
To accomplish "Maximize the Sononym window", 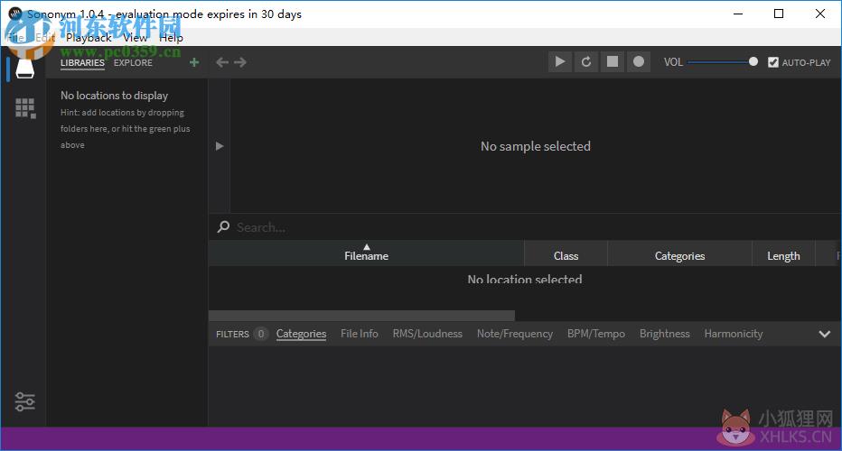I will point(779,14).
